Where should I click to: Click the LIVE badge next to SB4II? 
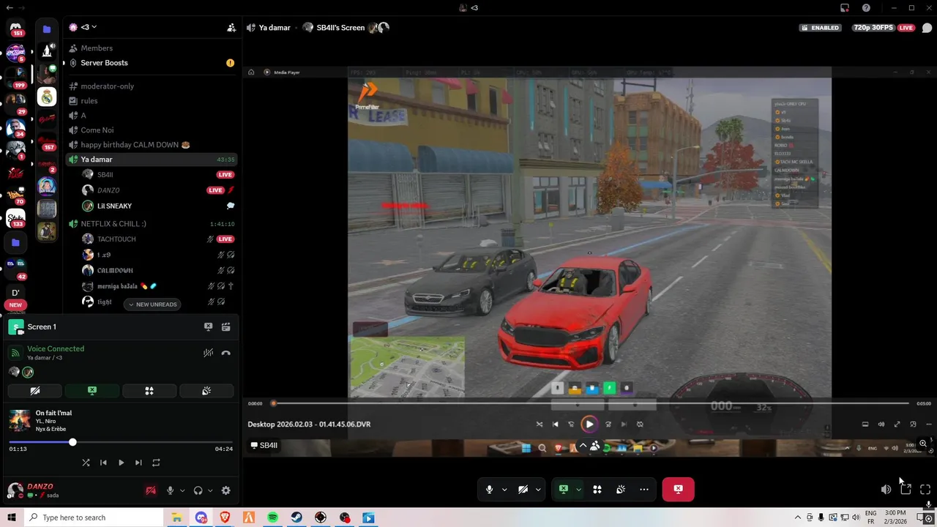pos(225,175)
